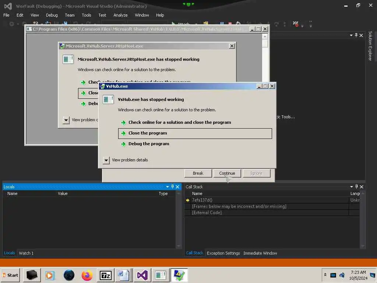Select the Call Stack tab
The width and height of the screenshot is (377, 283).
(194, 253)
